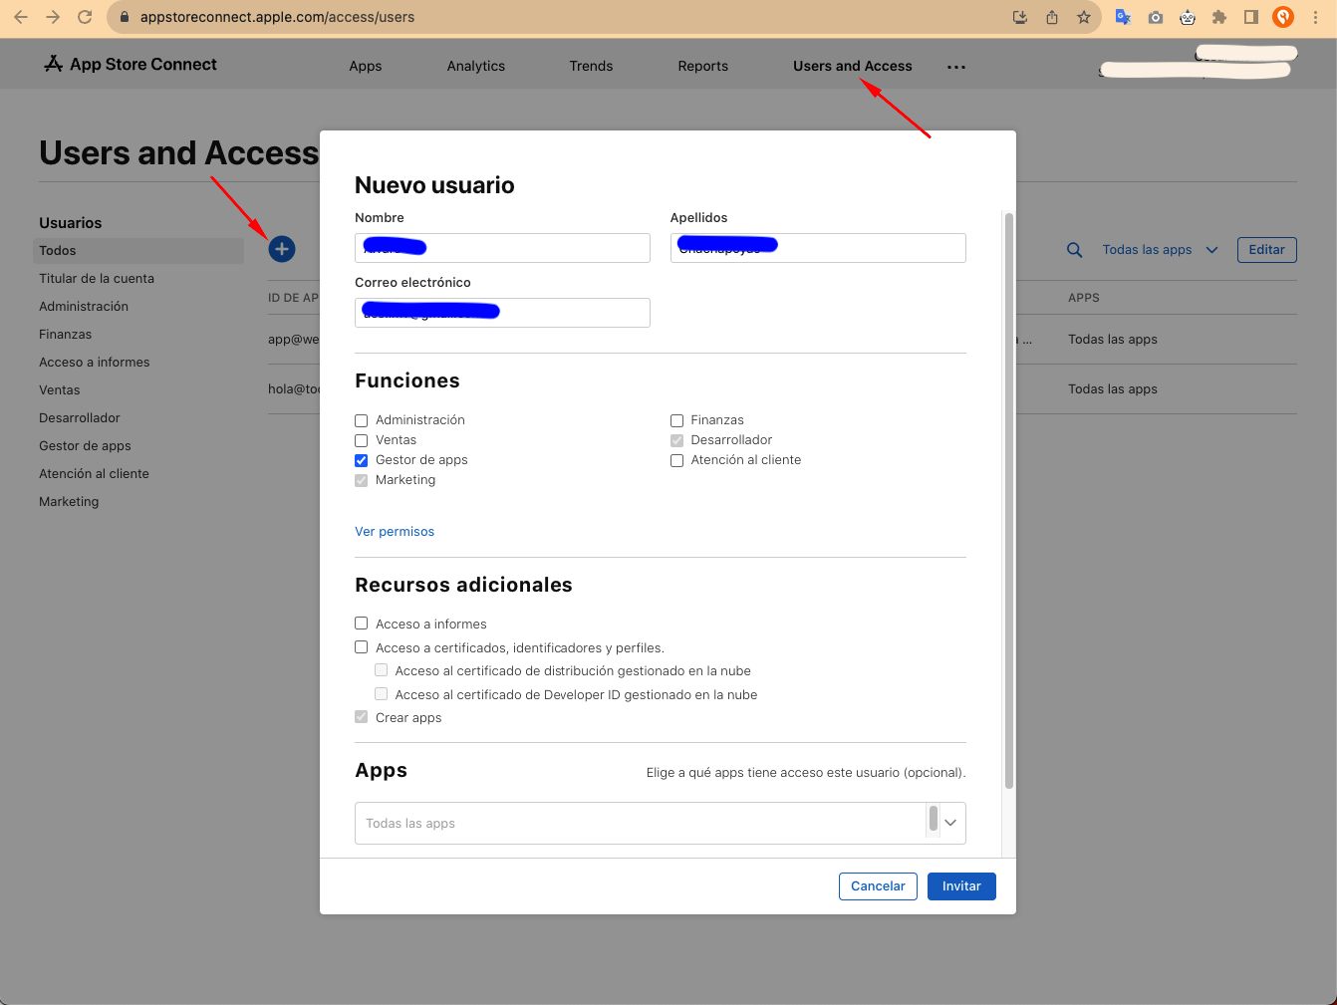
Task: Open the Ver permisos link
Action: tap(395, 532)
